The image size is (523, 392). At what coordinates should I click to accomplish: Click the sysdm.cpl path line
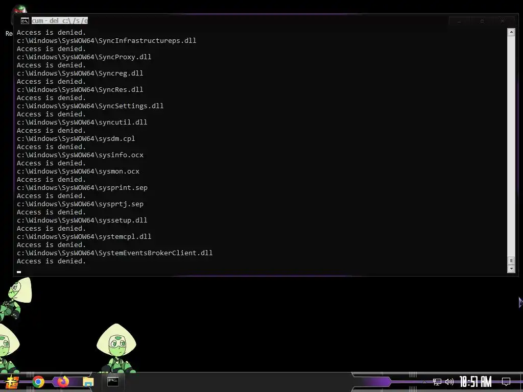tap(76, 139)
